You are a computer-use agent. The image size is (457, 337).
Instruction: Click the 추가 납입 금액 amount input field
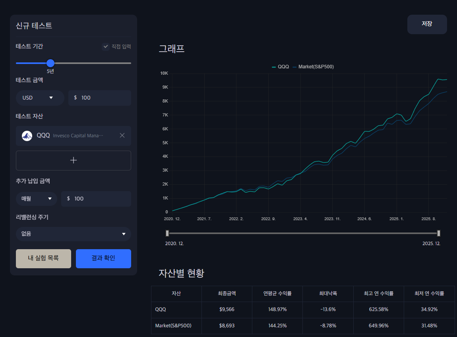click(x=96, y=199)
